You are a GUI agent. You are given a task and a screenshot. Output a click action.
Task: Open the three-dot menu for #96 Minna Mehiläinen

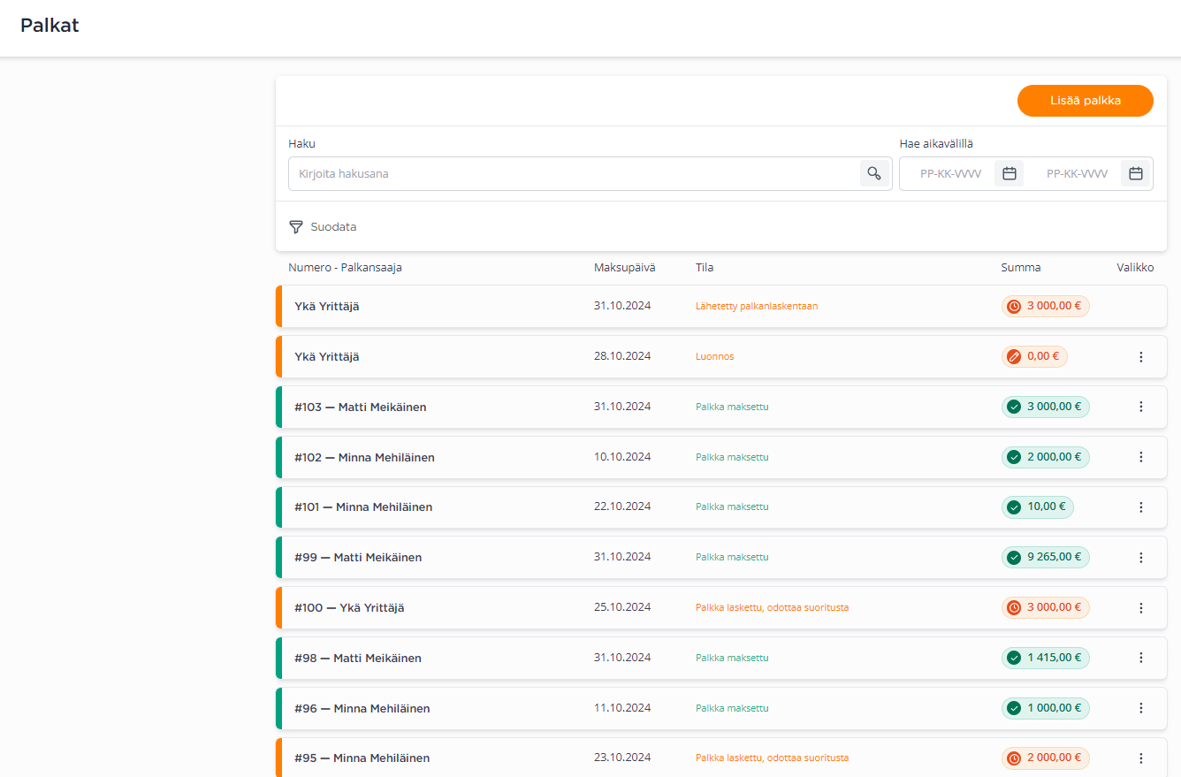coord(1140,708)
